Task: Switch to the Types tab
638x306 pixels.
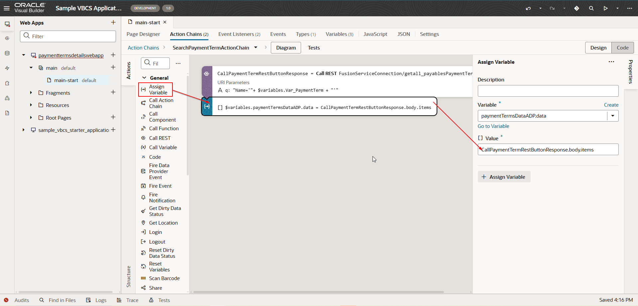Action: coord(306,34)
